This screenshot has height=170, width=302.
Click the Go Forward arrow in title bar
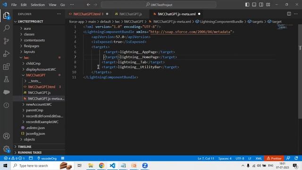[x=95, y=5]
